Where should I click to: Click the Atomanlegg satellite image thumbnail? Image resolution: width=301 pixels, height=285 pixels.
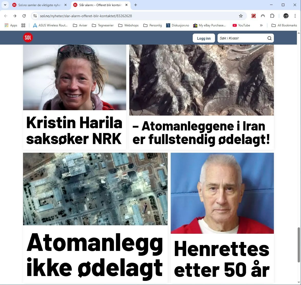95,189
